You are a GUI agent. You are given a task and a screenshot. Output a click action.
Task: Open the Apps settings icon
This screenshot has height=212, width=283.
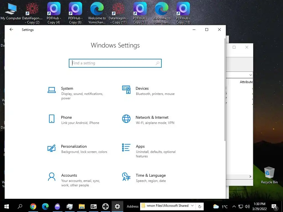[126, 147]
